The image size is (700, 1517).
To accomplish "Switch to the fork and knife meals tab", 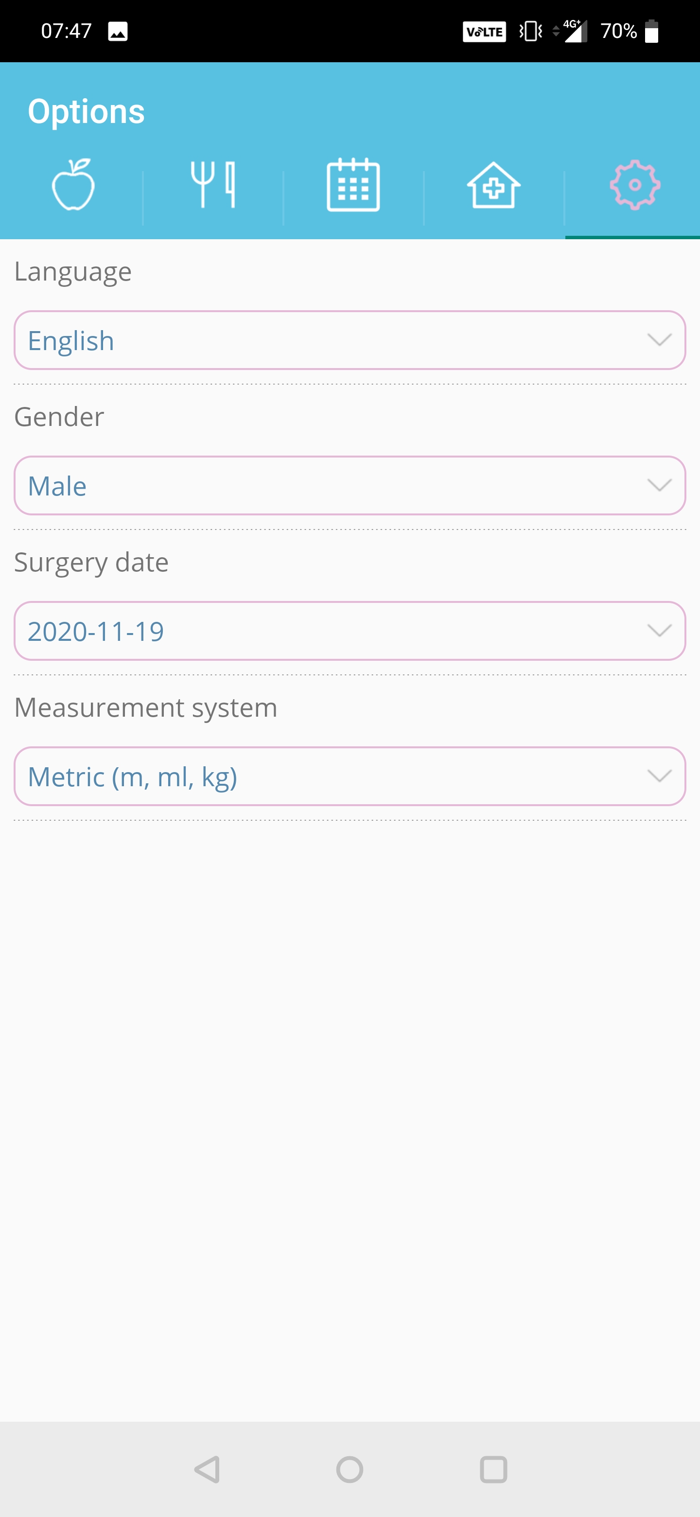I will [x=213, y=185].
